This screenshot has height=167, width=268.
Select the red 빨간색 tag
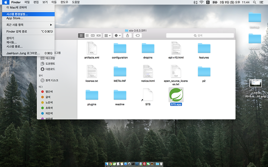point(47,92)
